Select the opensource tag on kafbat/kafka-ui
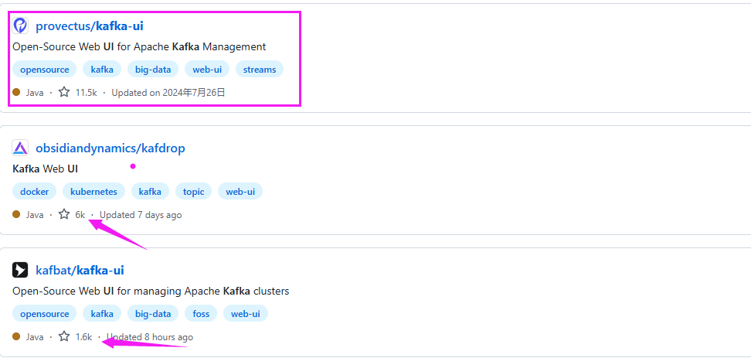 [x=45, y=314]
